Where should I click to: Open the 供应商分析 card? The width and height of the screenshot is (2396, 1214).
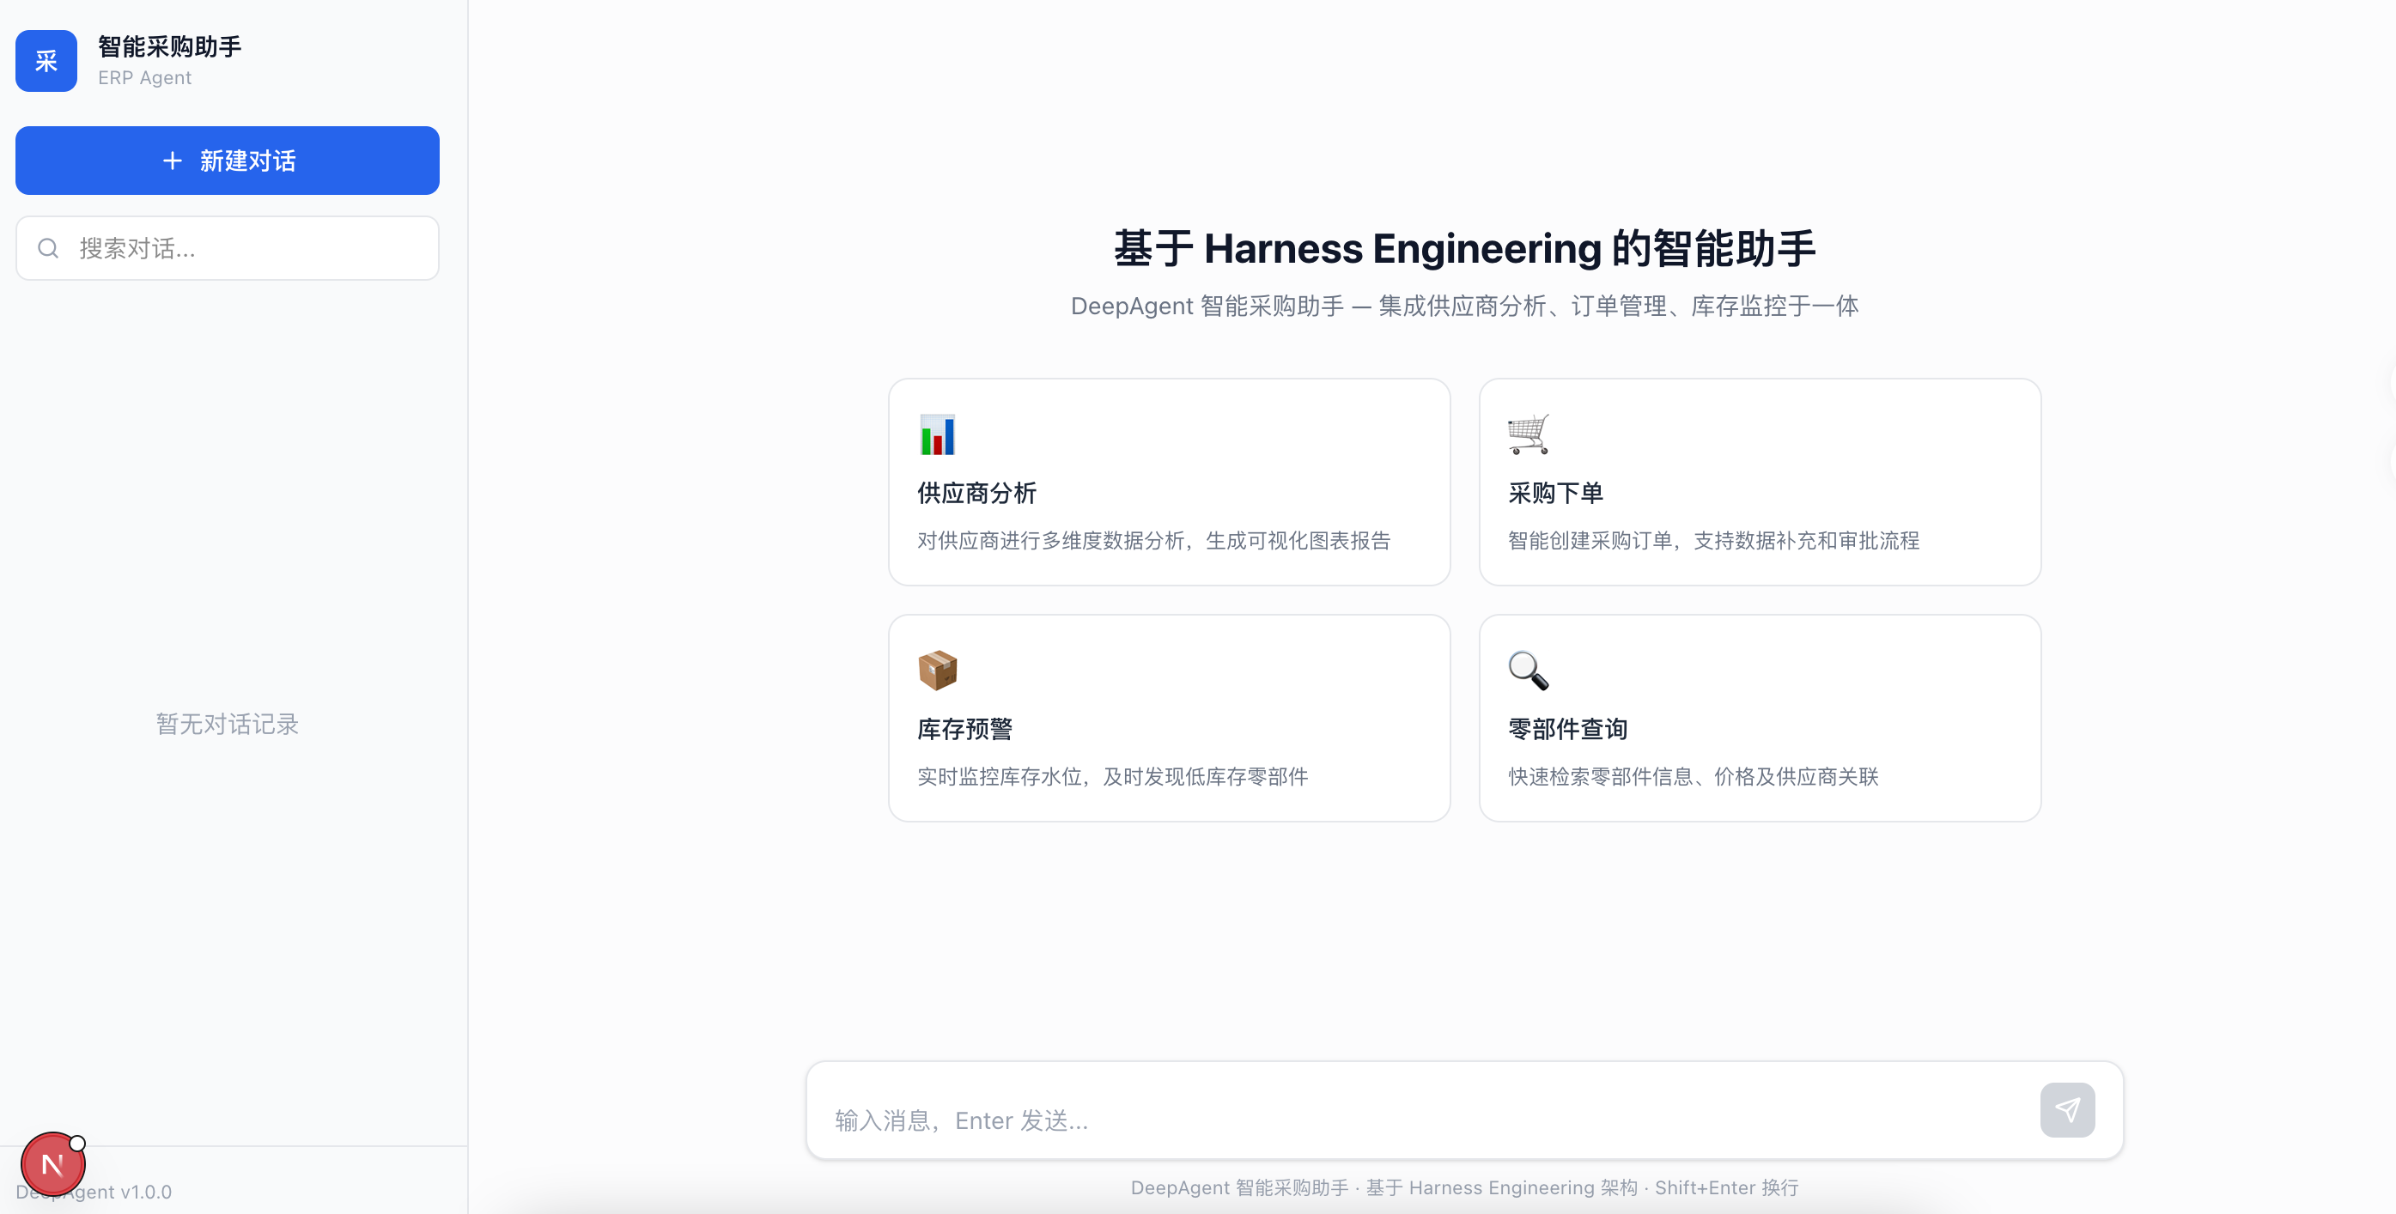click(x=1169, y=482)
